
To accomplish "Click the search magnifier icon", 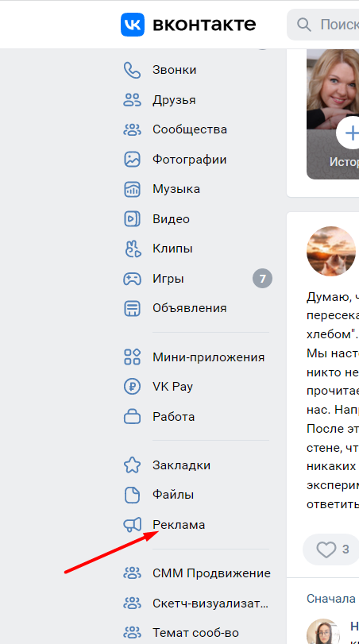I will (x=304, y=25).
